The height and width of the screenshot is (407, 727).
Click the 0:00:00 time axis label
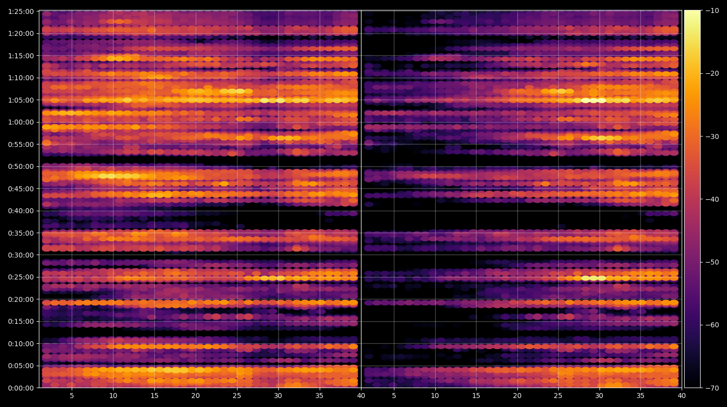21,388
